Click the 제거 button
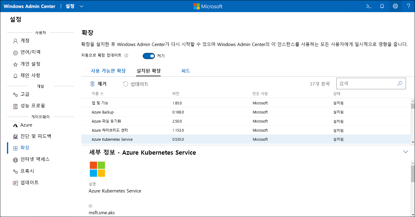This screenshot has width=415, height=217. tap(99, 84)
